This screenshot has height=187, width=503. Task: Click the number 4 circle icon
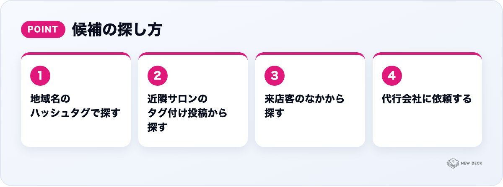(392, 76)
